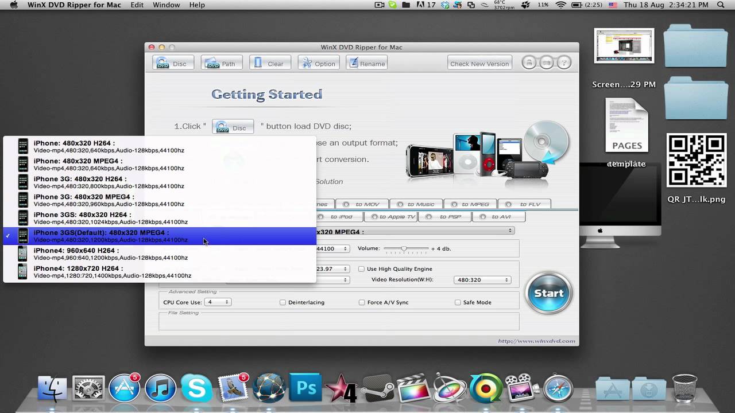The image size is (735, 413).
Task: Open the Screen…29 PM screenshot thumbnail
Action: (x=624, y=46)
